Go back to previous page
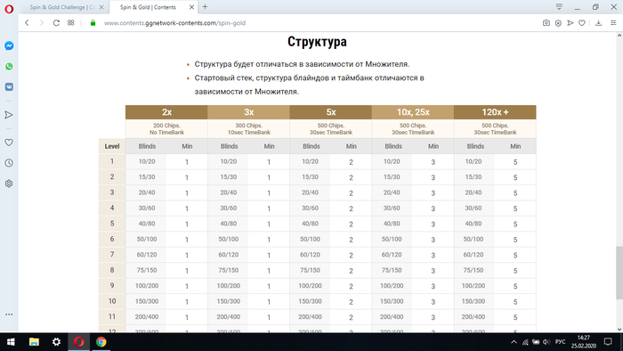 pyautogui.click(x=27, y=23)
